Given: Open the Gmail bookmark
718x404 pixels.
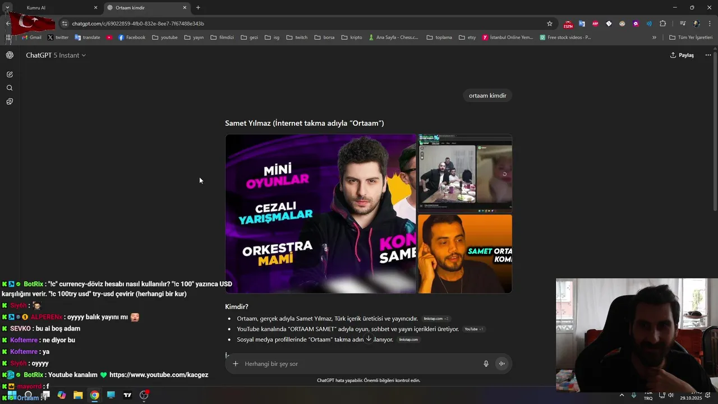Looking at the screenshot, I should pyautogui.click(x=31, y=38).
